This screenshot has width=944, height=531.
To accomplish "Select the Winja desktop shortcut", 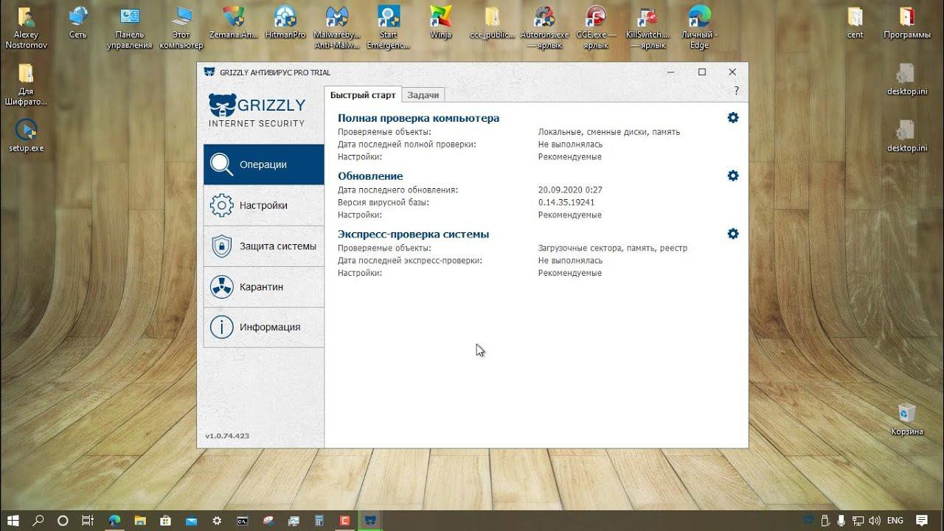I will [x=440, y=23].
